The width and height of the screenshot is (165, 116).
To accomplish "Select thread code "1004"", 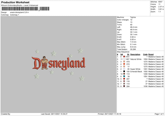I will [145, 59].
